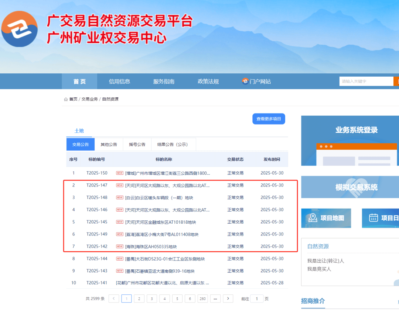Click the map pin icon on 项目地图
The height and width of the screenshot is (314, 399).
pos(313,218)
